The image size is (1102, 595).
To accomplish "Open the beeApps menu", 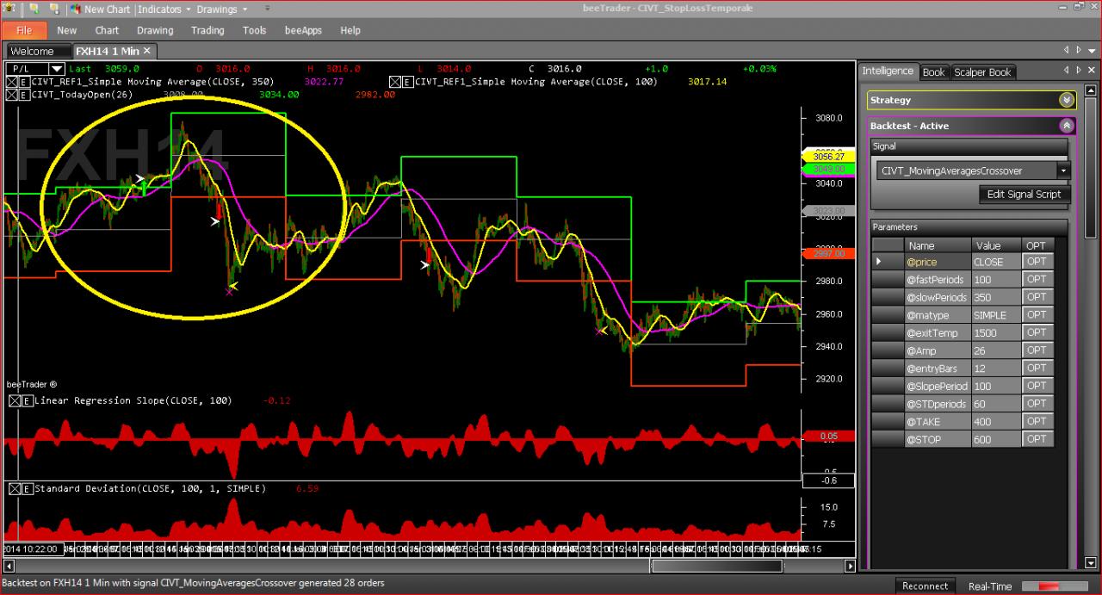I will 303,30.
